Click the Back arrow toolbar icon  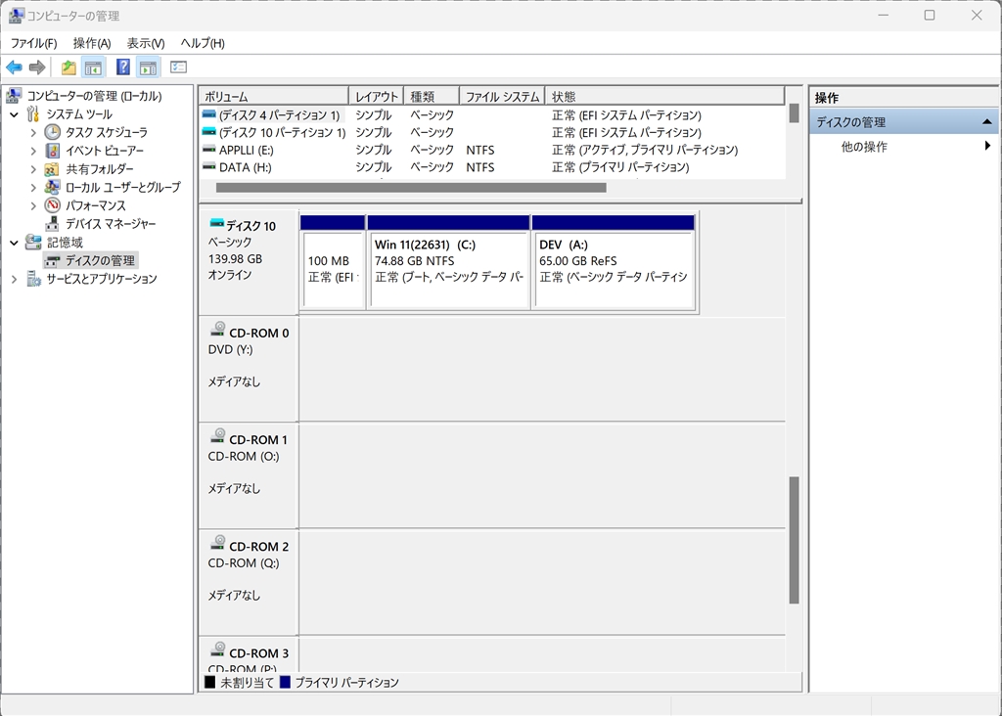(x=14, y=67)
